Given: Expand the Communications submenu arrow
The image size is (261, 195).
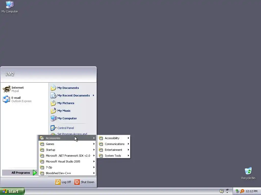Looking at the screenshot, I should (x=128, y=144).
